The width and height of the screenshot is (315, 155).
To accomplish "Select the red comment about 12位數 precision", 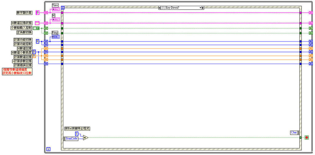I will pyautogui.click(x=17, y=71).
